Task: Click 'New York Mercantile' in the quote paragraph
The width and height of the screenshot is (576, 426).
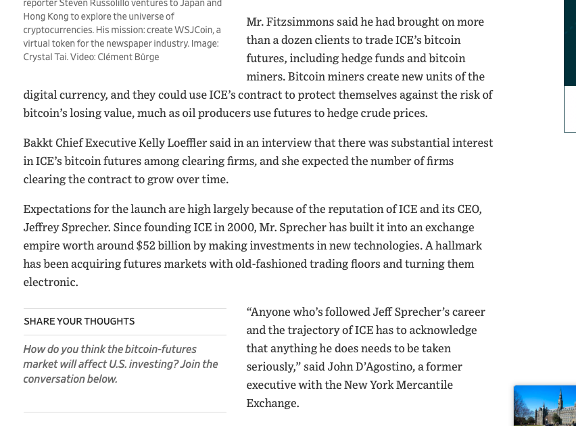Action: point(398,385)
